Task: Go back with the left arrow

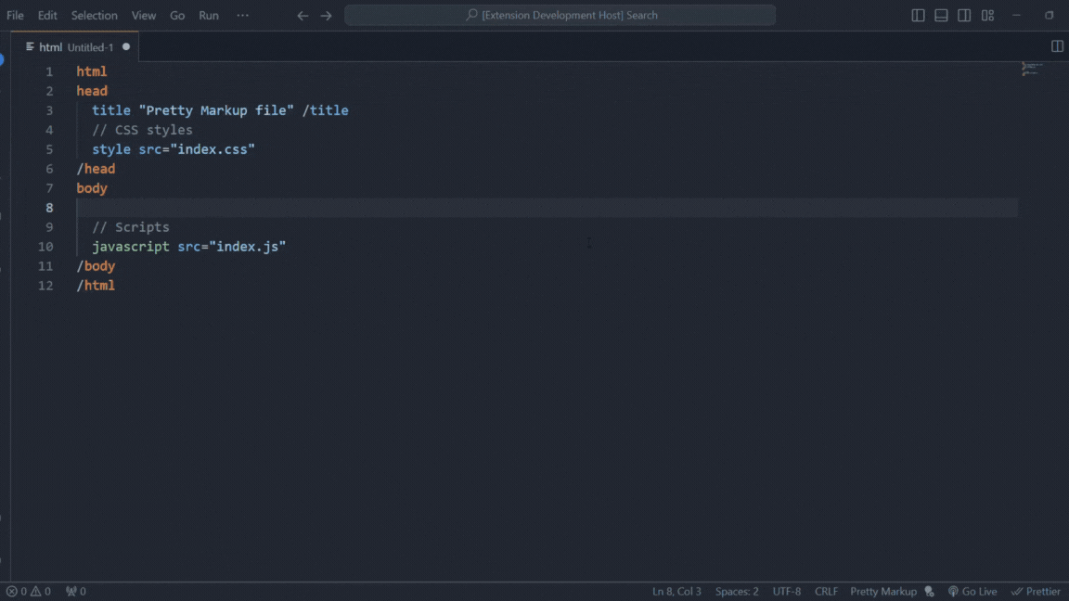Action: pos(303,15)
